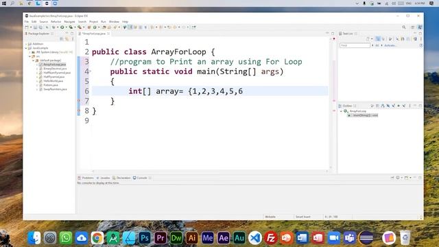
Task: Open the File menu
Action: click(26, 21)
